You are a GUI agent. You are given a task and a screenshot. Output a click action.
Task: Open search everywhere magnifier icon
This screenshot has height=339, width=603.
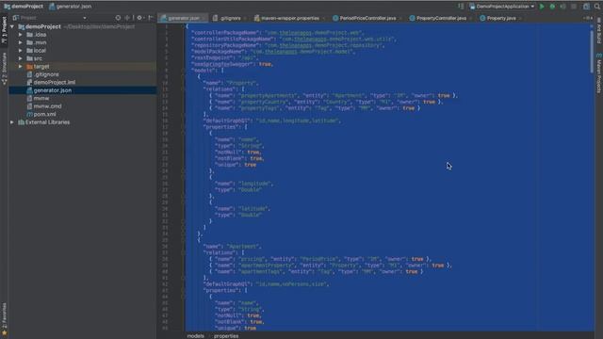[597, 7]
